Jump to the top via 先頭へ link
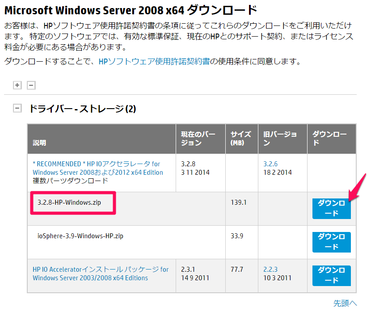 [345, 303]
